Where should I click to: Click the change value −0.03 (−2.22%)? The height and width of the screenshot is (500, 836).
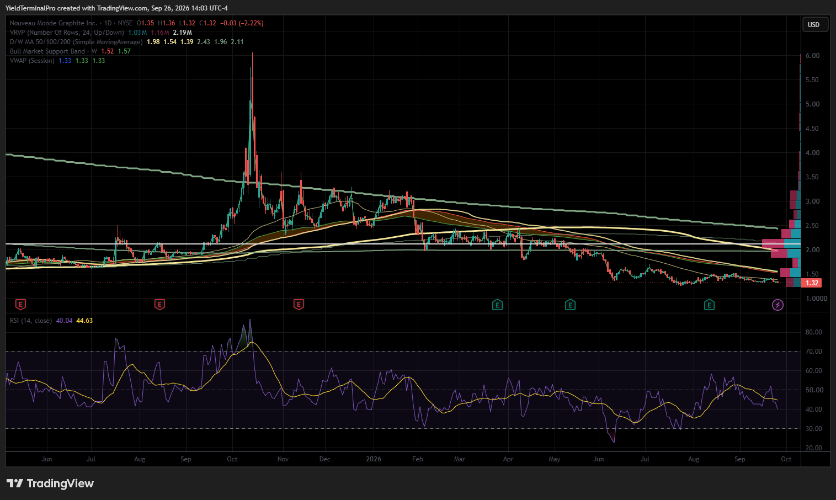pyautogui.click(x=242, y=23)
